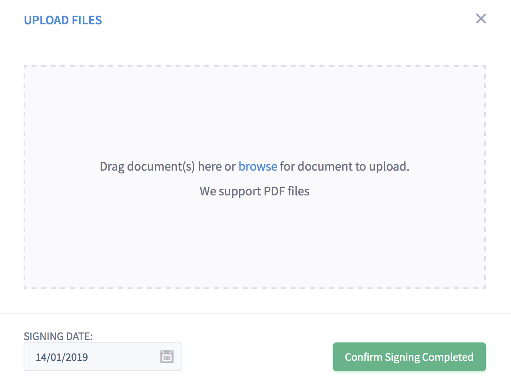This screenshot has height=386, width=511.
Task: Focus the Signing Date input field
Action: [102, 357]
